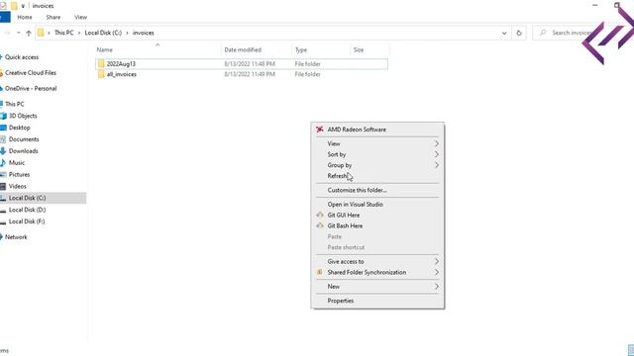
Task: Open Videos in the navigation pane
Action: click(17, 186)
